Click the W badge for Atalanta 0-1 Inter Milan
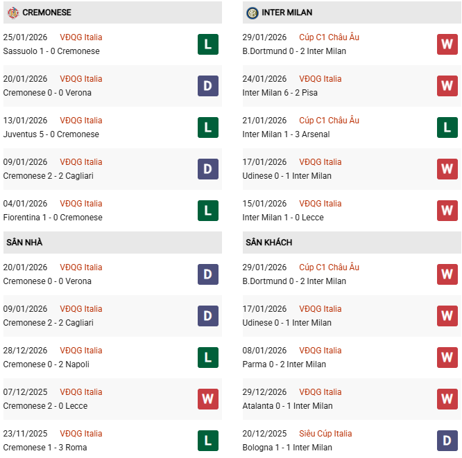The image size is (462, 458). click(447, 399)
